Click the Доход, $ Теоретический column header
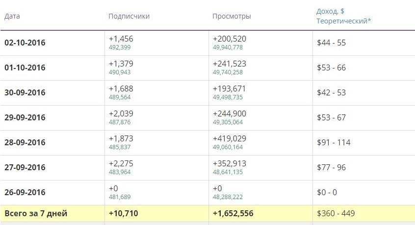 click(343, 16)
